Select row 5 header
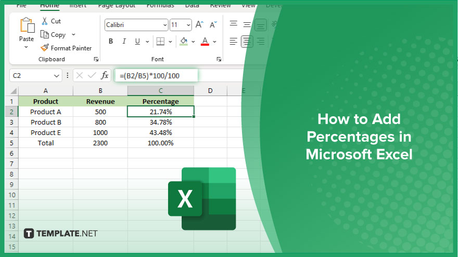458x257 pixels. coord(11,143)
